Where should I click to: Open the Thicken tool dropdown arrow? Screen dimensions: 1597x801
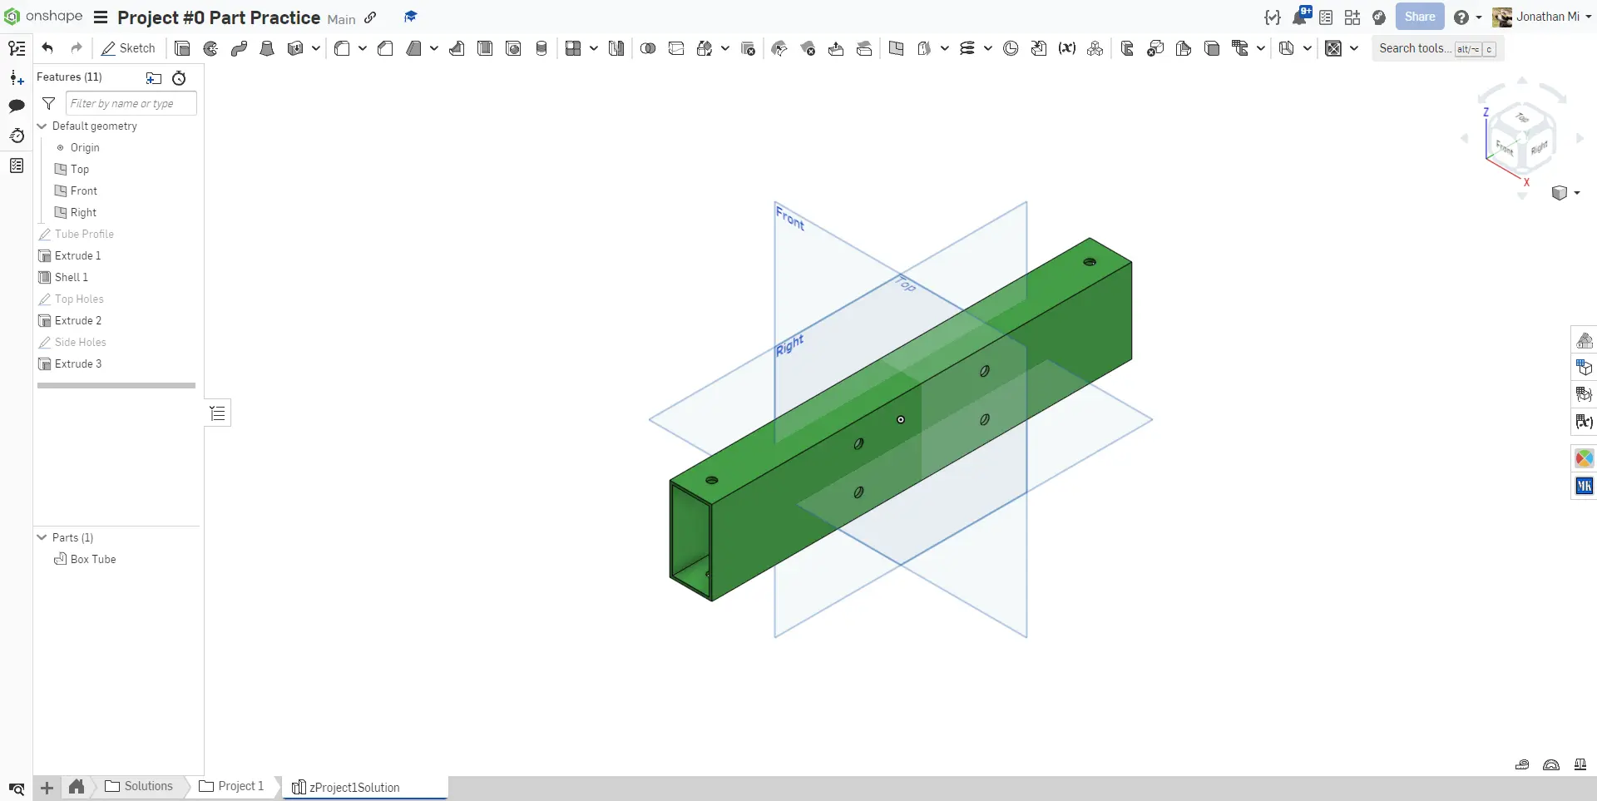click(x=316, y=48)
